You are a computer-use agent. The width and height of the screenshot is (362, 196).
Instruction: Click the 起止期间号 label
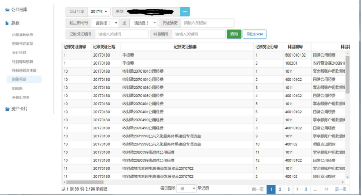point(79,23)
